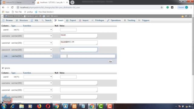This screenshot has height=109, width=194.
Task: Switch to XAMPP control panel in taskbar
Action: [74, 106]
